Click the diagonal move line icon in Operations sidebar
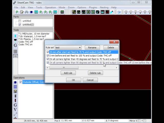This screenshot has width=164, height=123. 15,114
